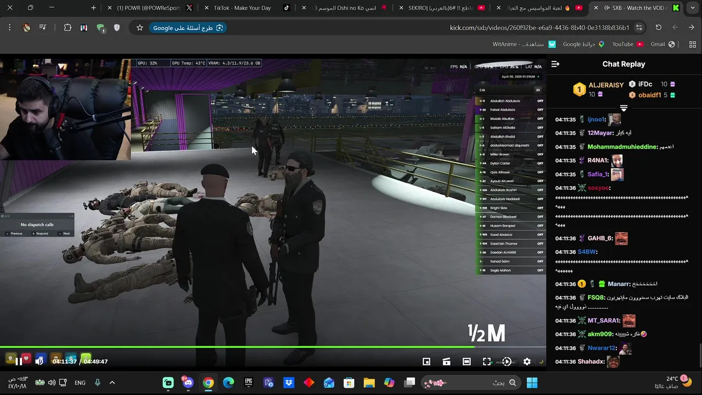This screenshot has height=395, width=702.
Task: Click username Shahadx in chat
Action: coord(591,362)
